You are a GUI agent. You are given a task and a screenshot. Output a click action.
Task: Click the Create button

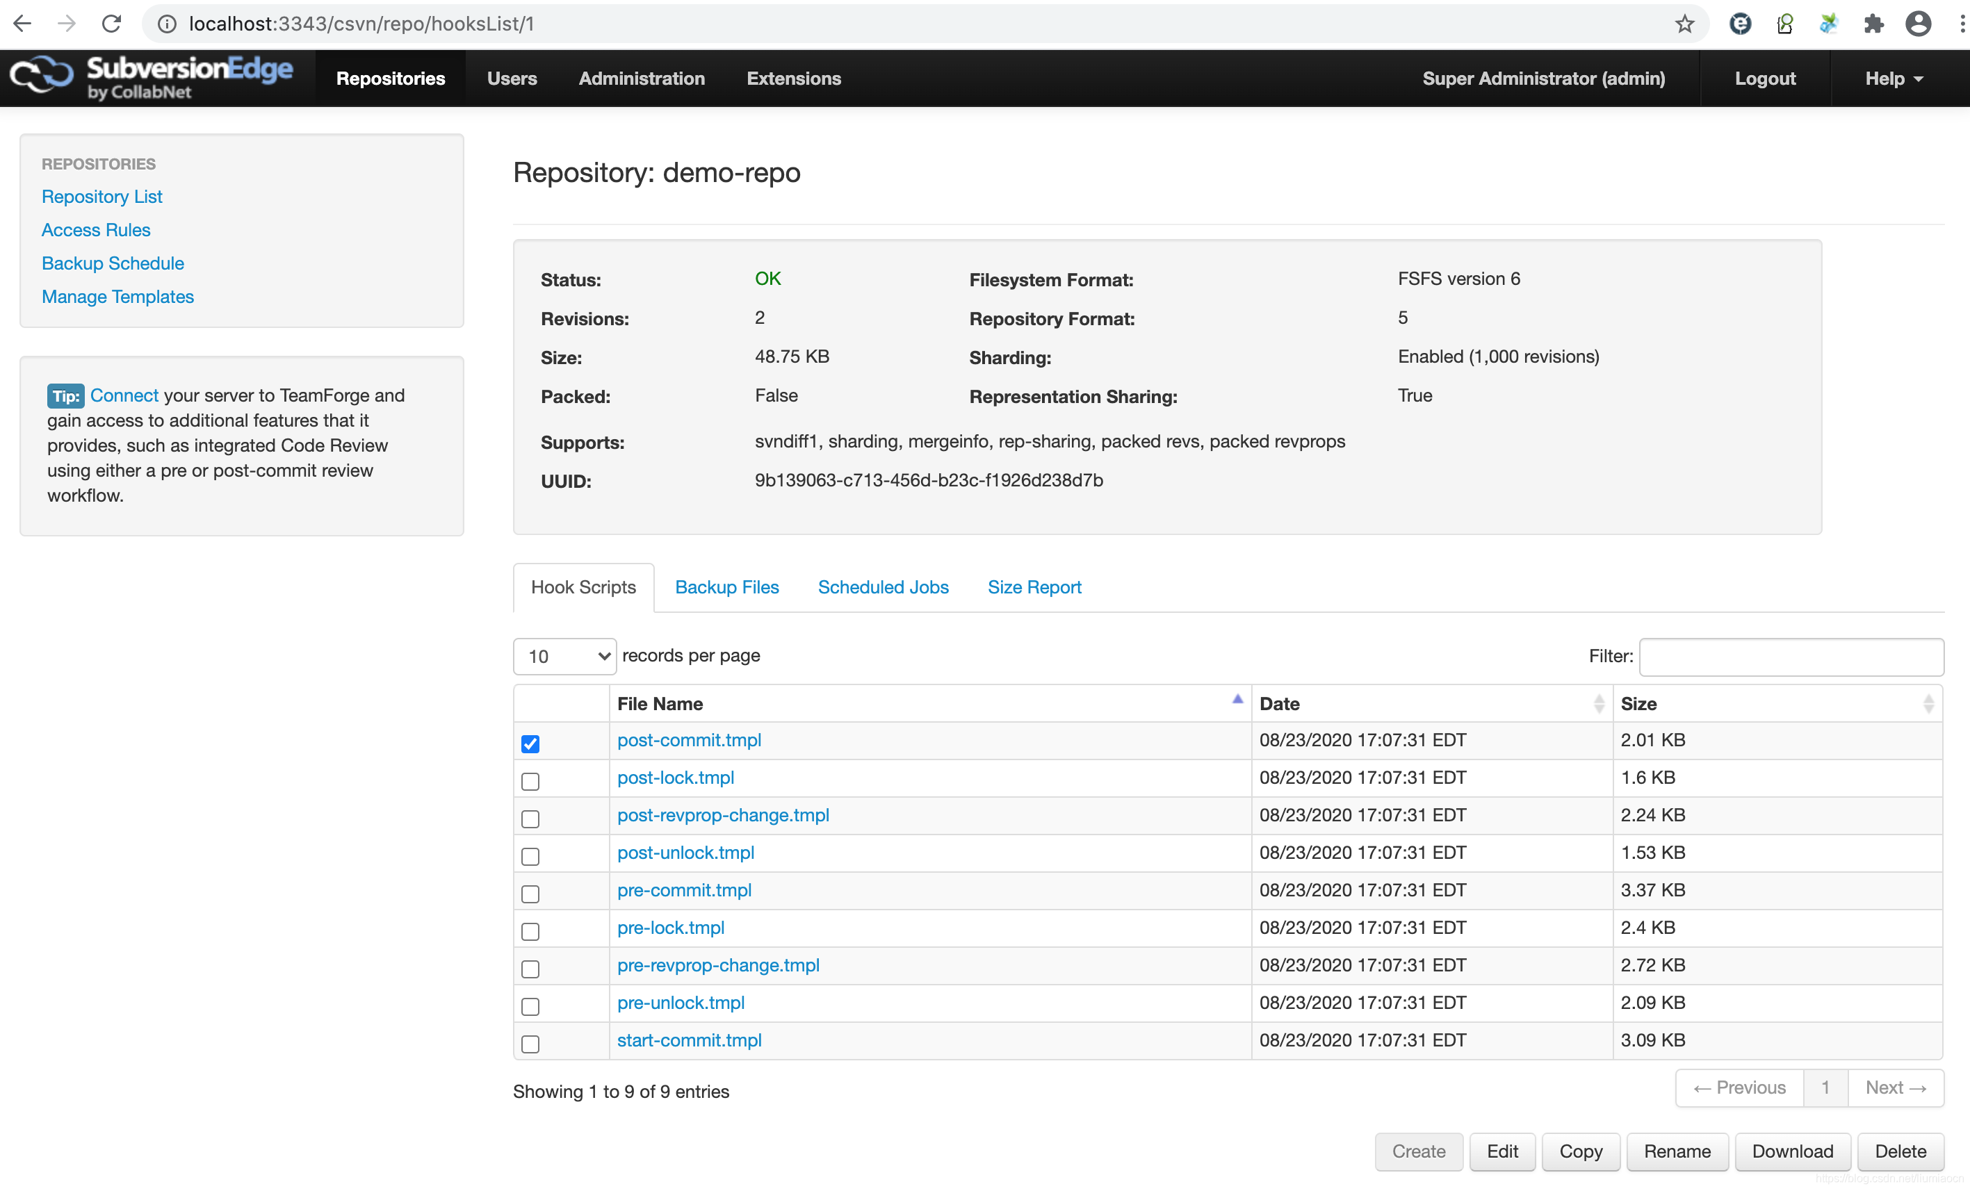point(1418,1151)
